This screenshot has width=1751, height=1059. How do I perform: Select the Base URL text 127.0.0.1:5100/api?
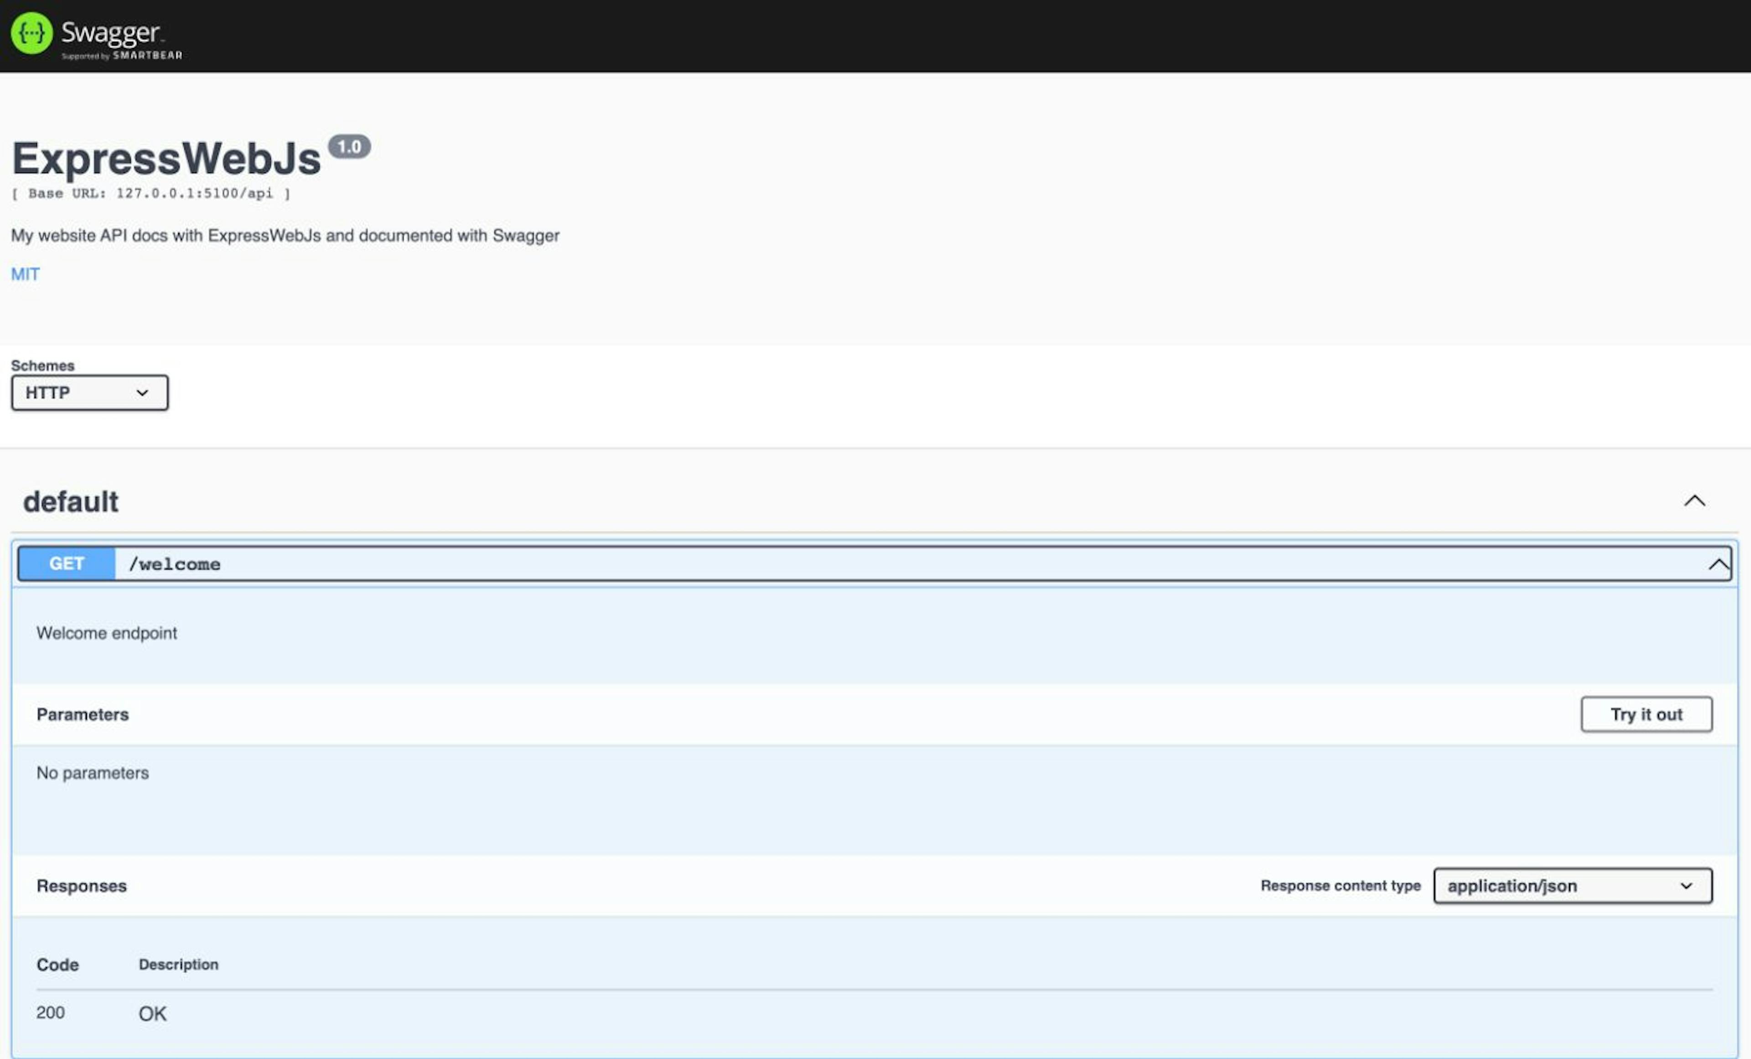[194, 194]
